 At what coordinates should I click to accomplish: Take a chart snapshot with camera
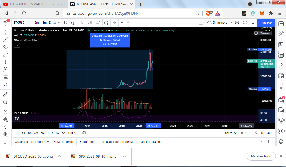tap(253, 23)
